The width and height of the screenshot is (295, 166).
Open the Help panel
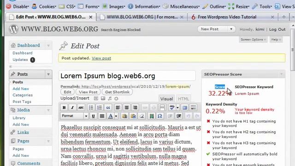pos(276,40)
